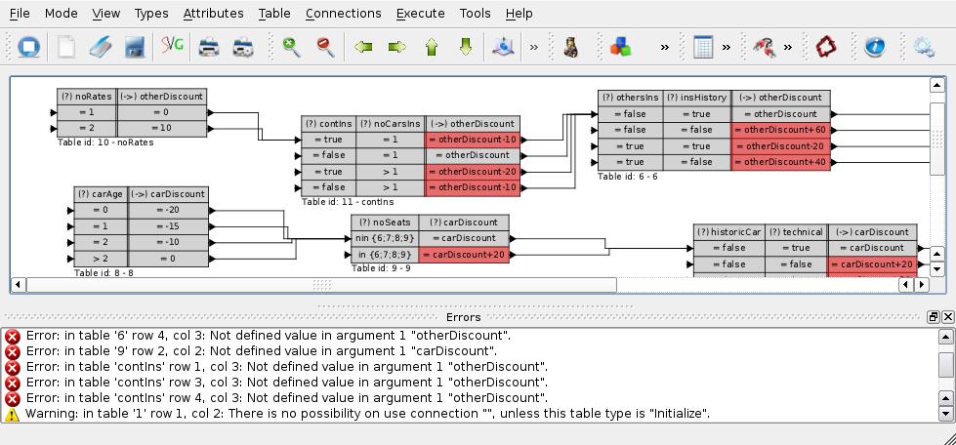956x445 pixels.
Task: Click the table grid toolbar icon
Action: click(x=703, y=47)
